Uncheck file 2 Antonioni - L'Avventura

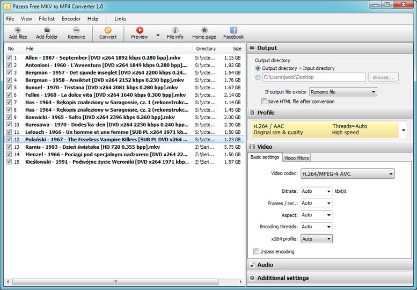pyautogui.click(x=9, y=65)
